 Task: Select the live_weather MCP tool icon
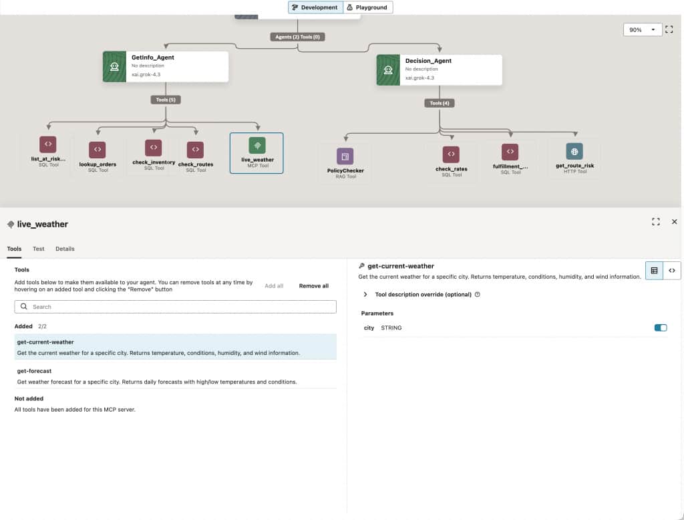tap(257, 146)
